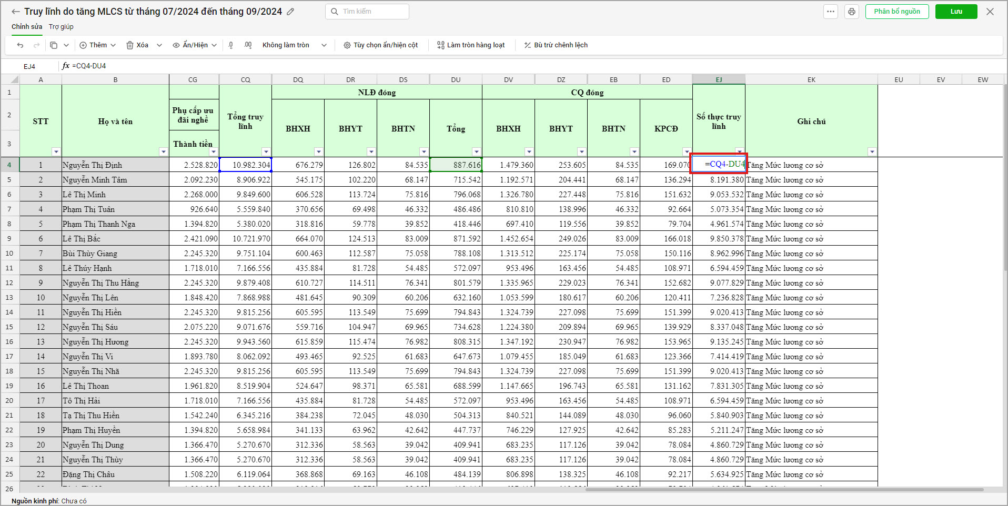Viewport: 1008px width, 506px height.
Task: Click the Xóa trash icon
Action: coord(130,45)
